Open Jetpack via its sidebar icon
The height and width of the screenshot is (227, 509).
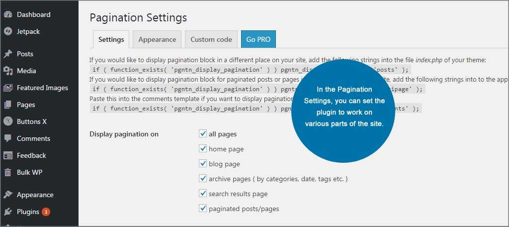coord(8,31)
